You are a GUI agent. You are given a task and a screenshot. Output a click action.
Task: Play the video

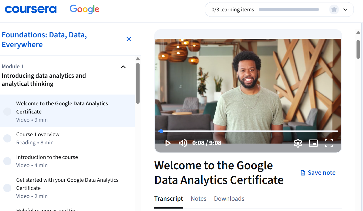(x=168, y=143)
